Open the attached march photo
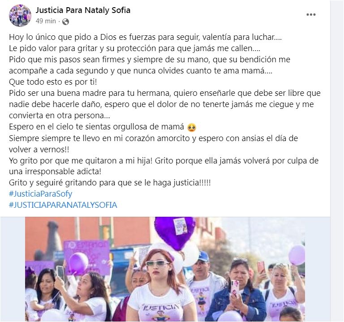This screenshot has width=344, height=322. coord(165,269)
